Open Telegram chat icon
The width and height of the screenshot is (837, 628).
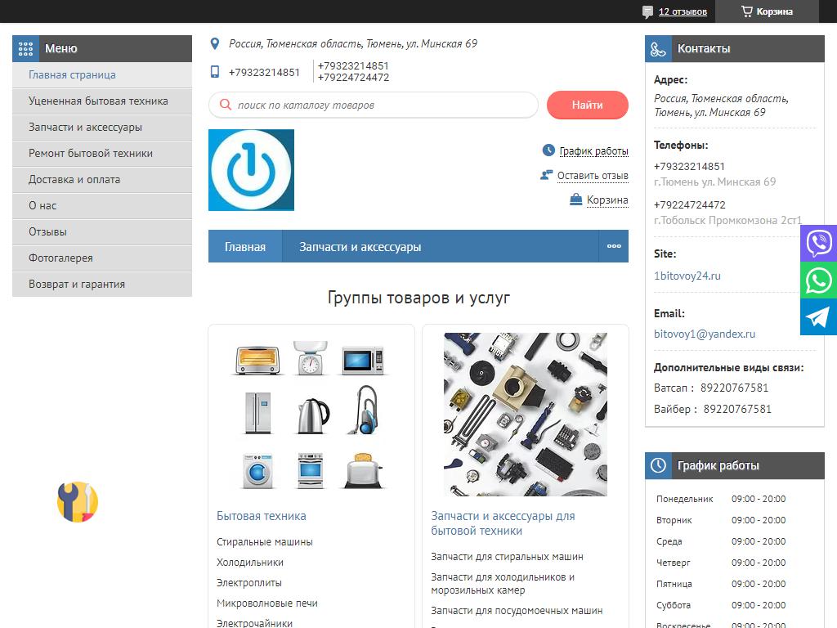818,317
